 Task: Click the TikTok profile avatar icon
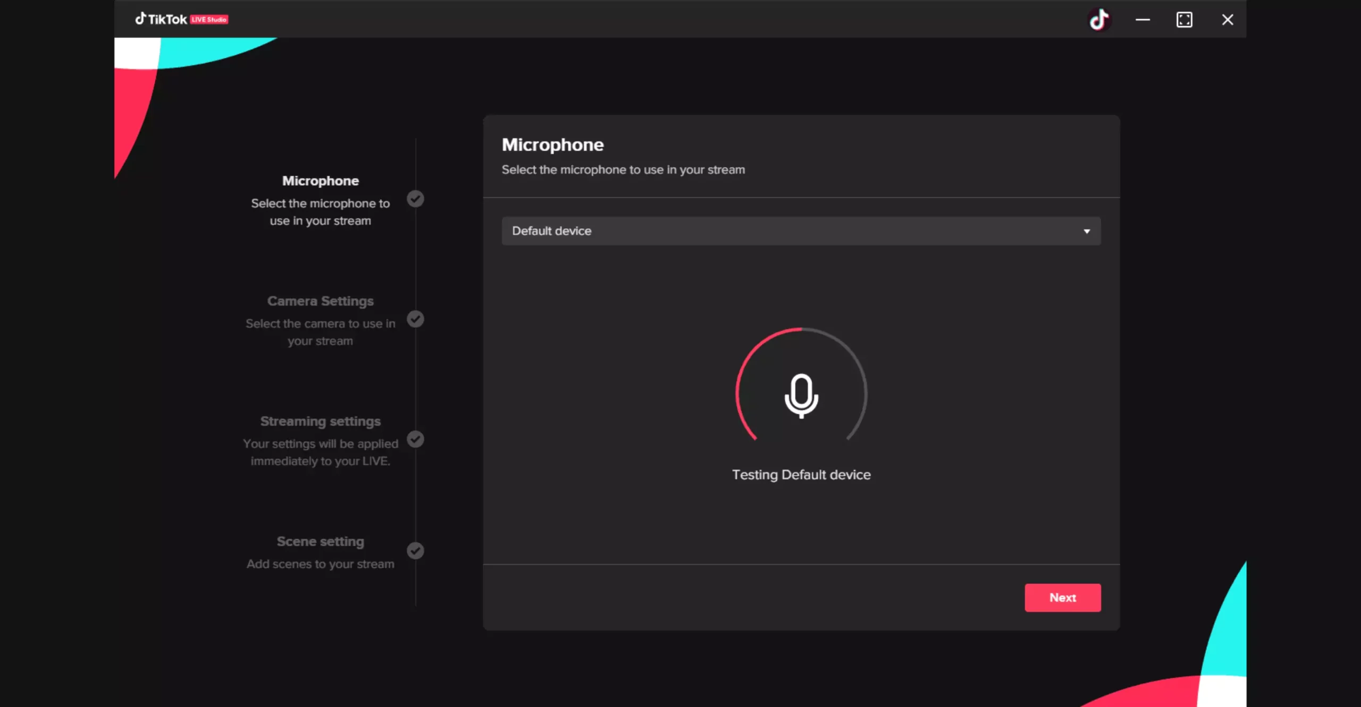pyautogui.click(x=1099, y=20)
